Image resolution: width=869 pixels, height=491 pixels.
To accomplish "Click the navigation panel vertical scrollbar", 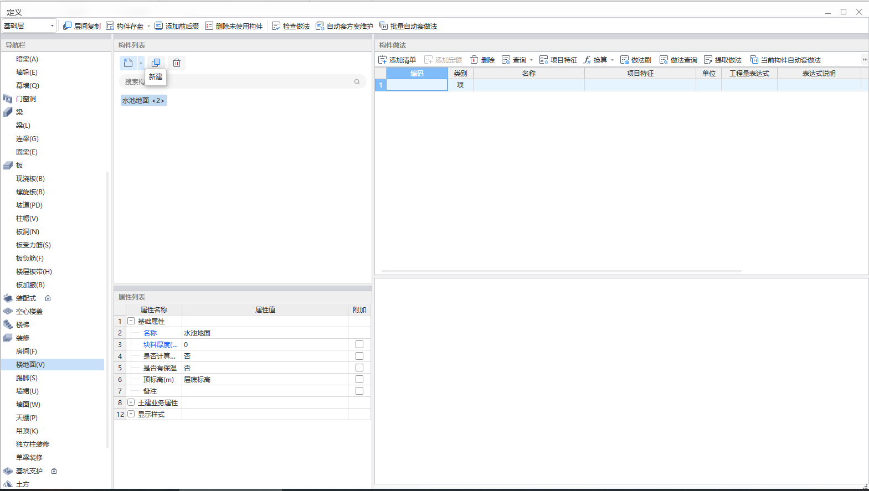I will click(x=107, y=310).
